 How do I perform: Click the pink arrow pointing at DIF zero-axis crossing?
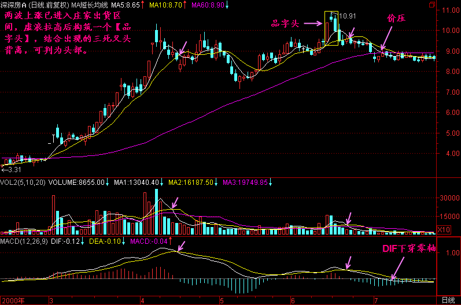click(x=399, y=268)
